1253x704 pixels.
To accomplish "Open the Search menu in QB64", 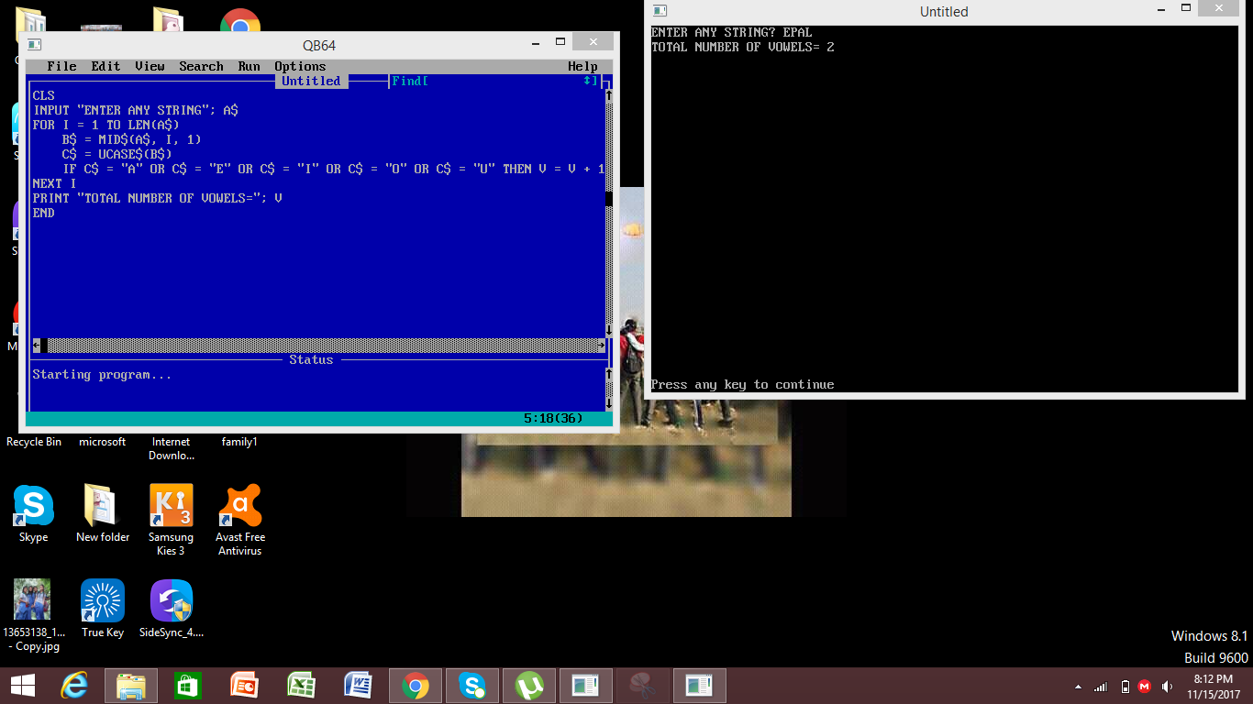I will click(x=201, y=65).
